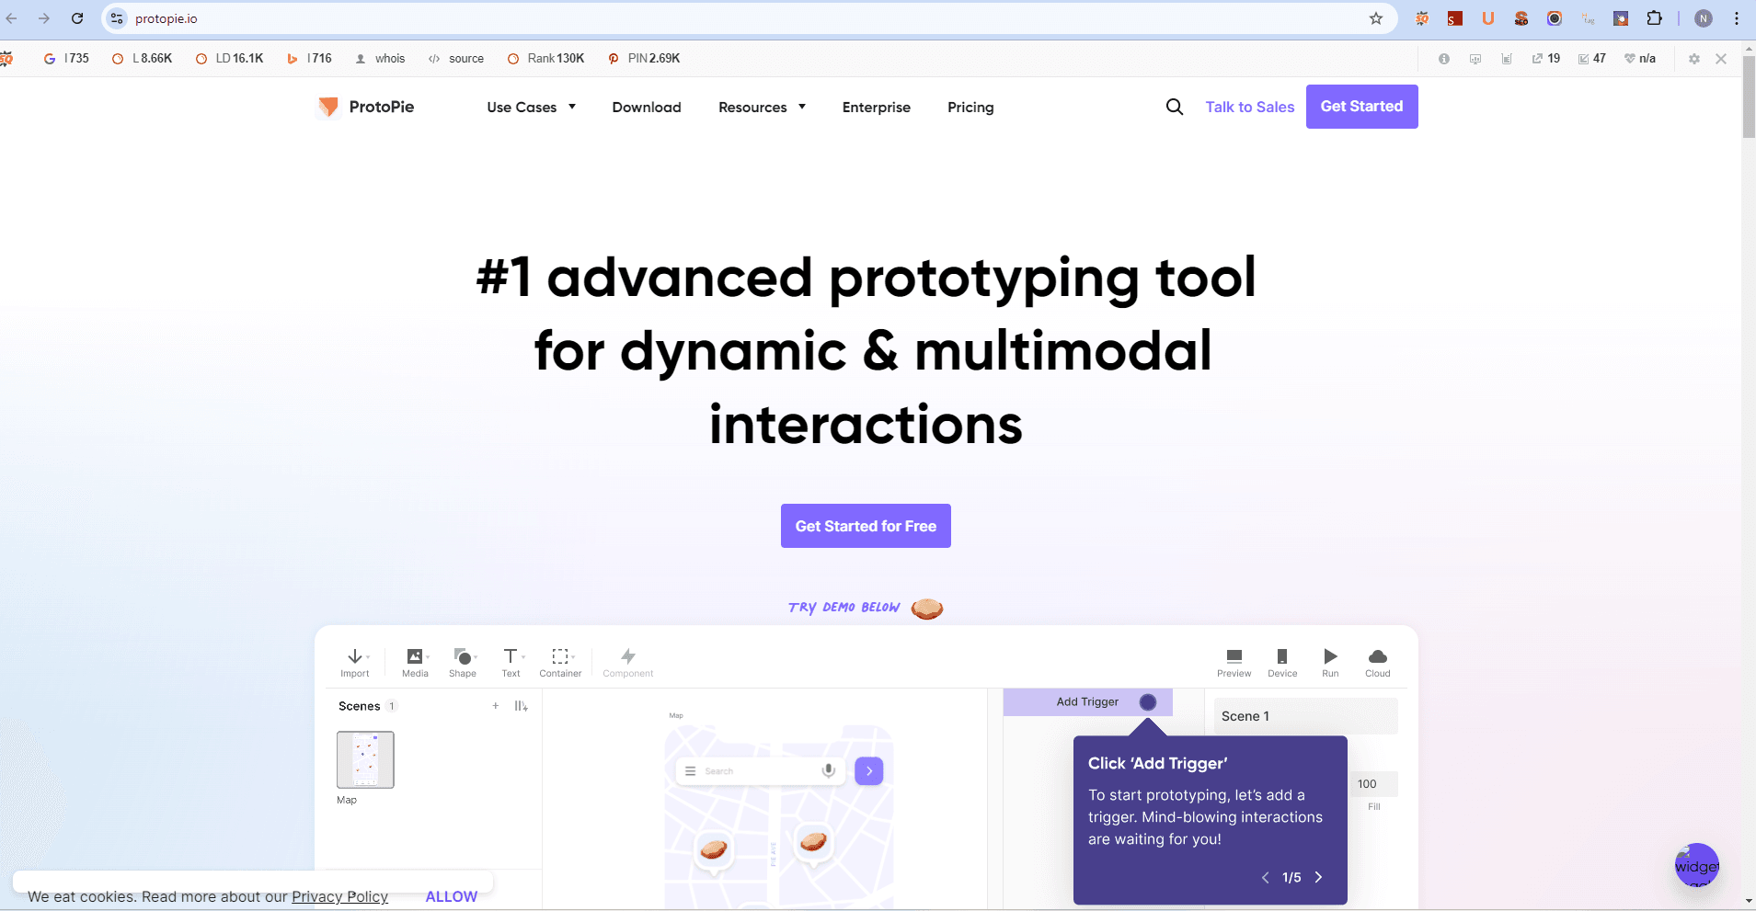This screenshot has width=1756, height=911.
Task: Open the browser extensions puzzle icon
Action: [1654, 18]
